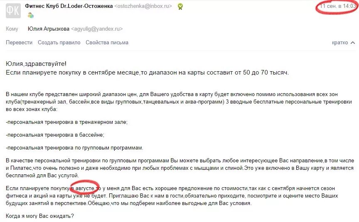This screenshot has width=359, height=222.
Task: Click the message date 11 сен. в 14:03
Action: click(x=338, y=6)
